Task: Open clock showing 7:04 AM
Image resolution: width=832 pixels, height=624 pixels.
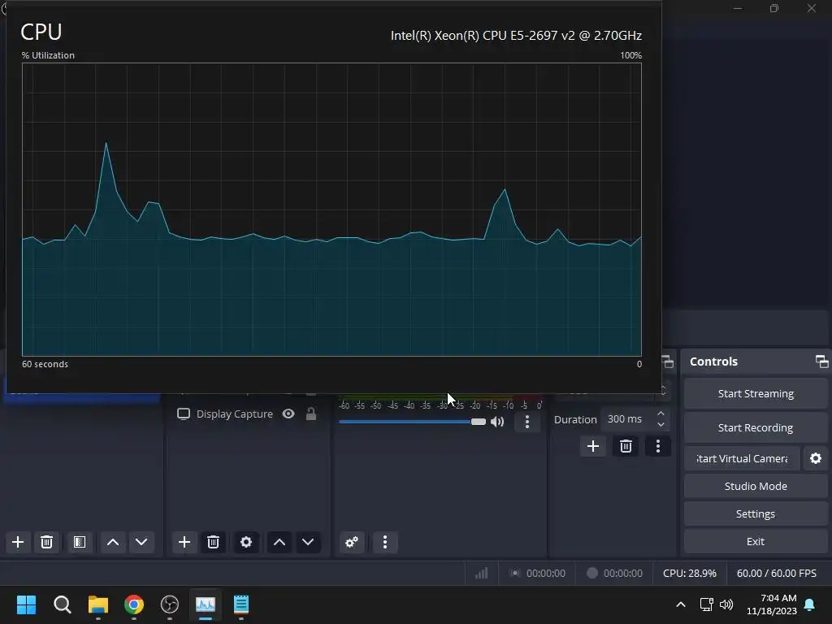Action: pyautogui.click(x=772, y=604)
